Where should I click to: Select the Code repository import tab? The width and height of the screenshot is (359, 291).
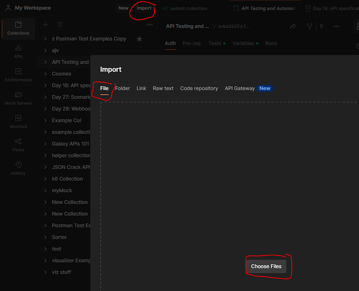(199, 88)
